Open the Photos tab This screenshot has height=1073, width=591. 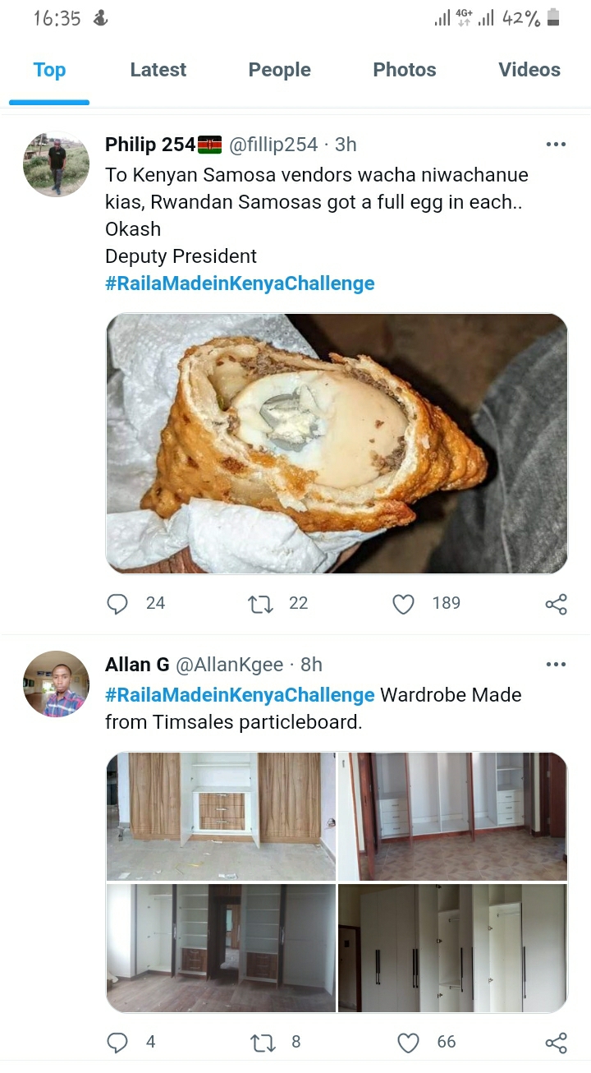[x=405, y=71]
